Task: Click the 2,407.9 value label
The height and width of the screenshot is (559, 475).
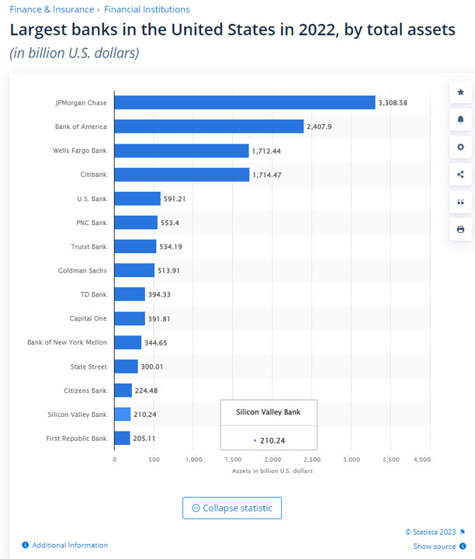Action: point(319,127)
